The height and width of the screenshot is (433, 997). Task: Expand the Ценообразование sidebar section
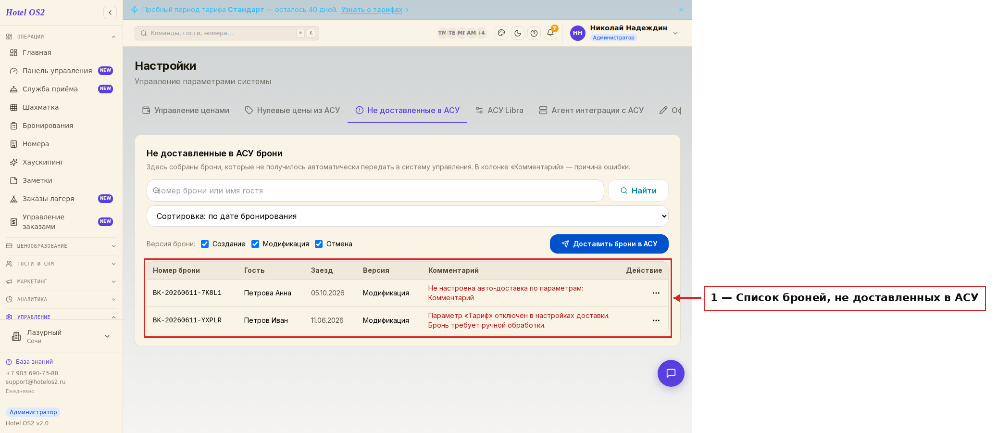pos(61,246)
